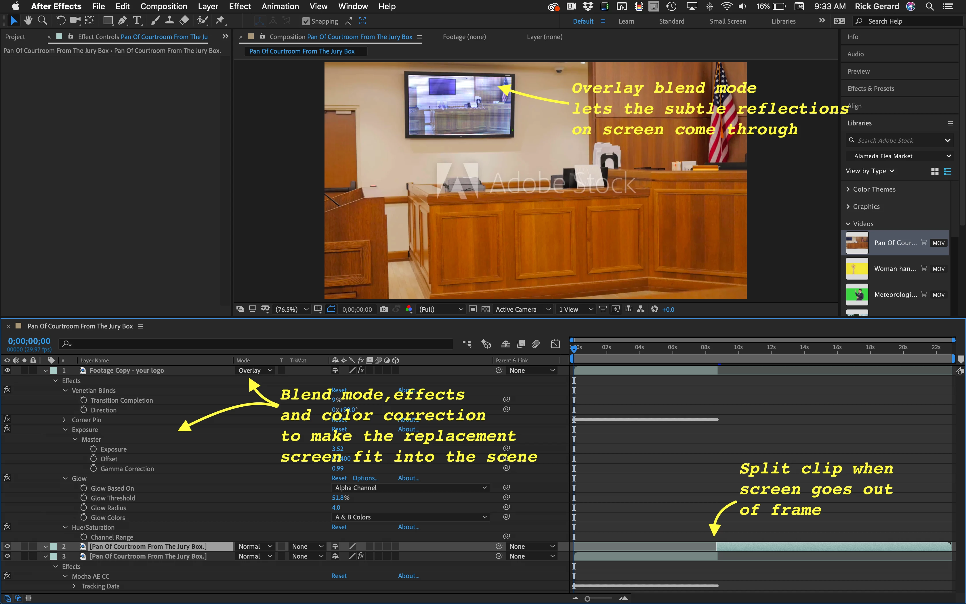Expand the Corner Pin effect
Viewport: 966px width, 604px height.
coord(64,420)
